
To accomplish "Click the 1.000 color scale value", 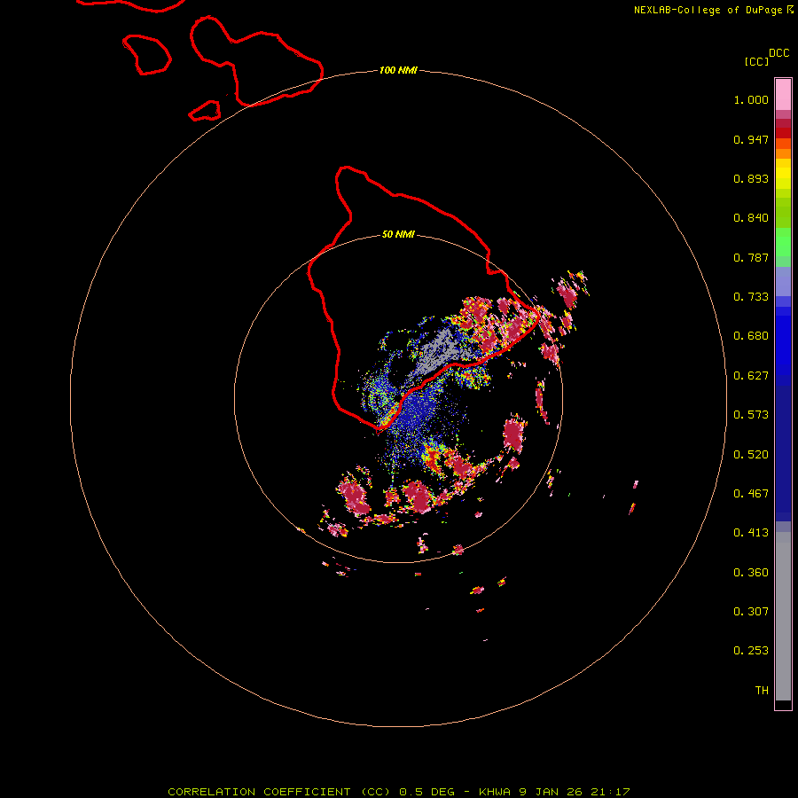I will point(751,99).
